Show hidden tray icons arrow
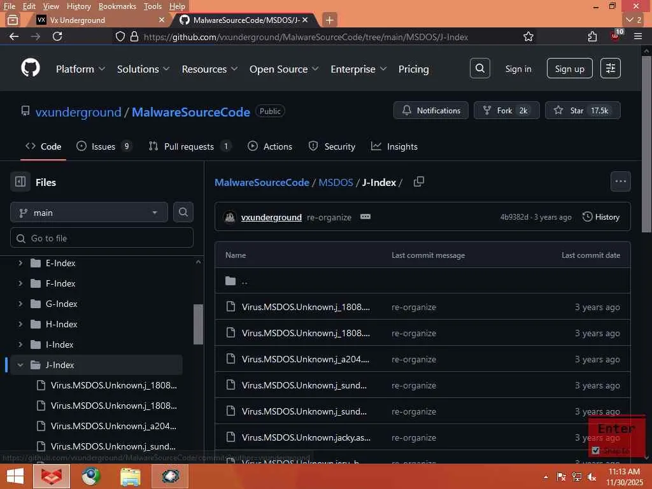652x489 pixels. [x=546, y=477]
